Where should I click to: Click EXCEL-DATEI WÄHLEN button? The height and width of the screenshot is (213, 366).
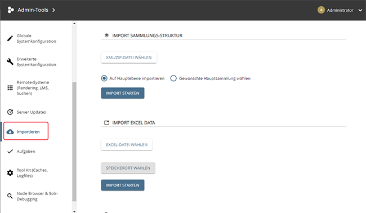[127, 145]
